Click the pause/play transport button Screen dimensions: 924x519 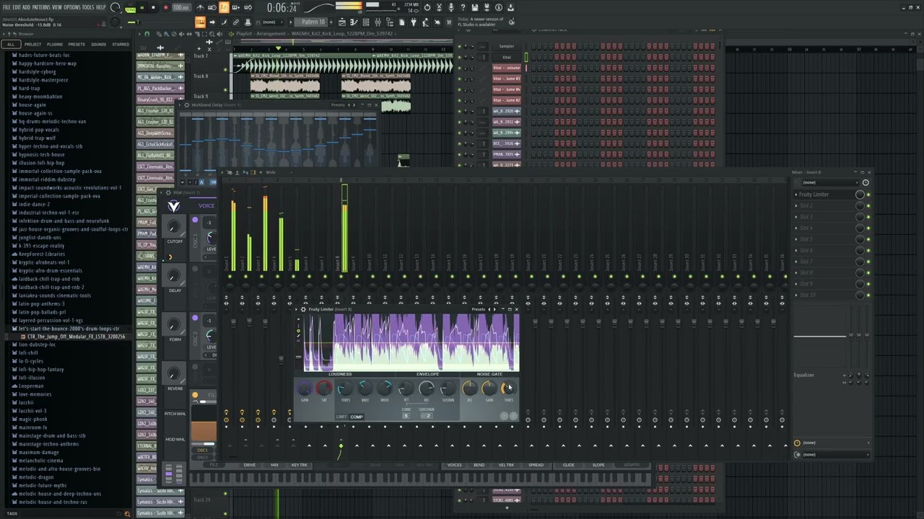tap(142, 7)
